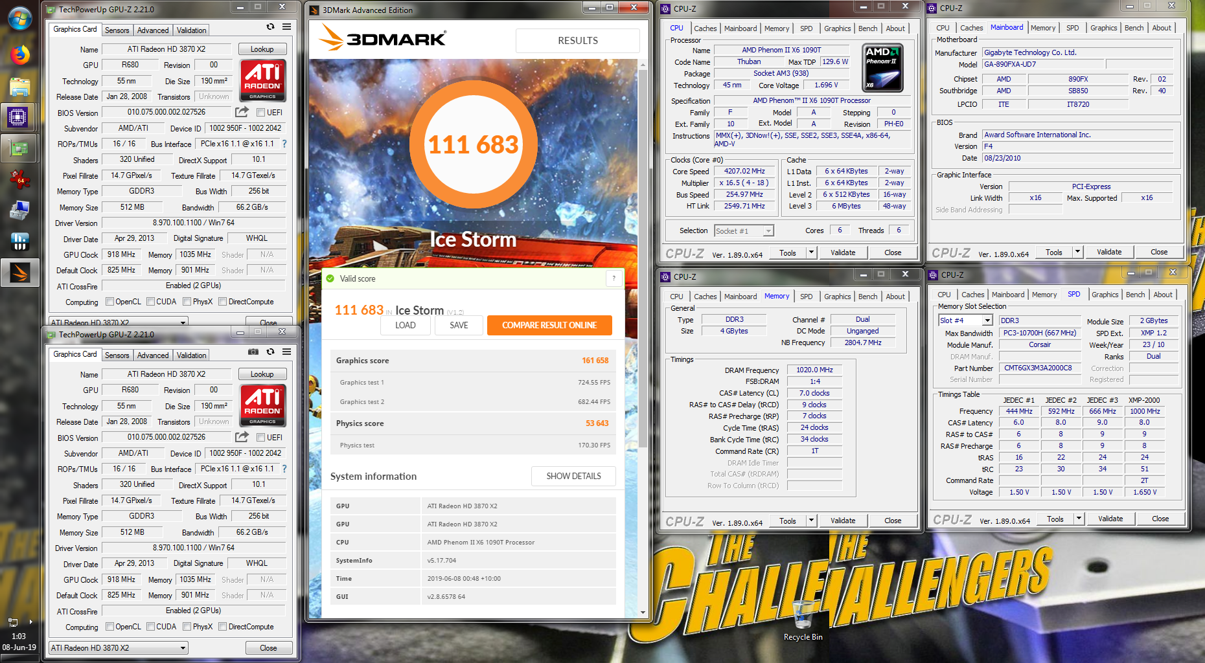Open GPU selector dropdown in bottom GPU-Z

pyautogui.click(x=119, y=647)
